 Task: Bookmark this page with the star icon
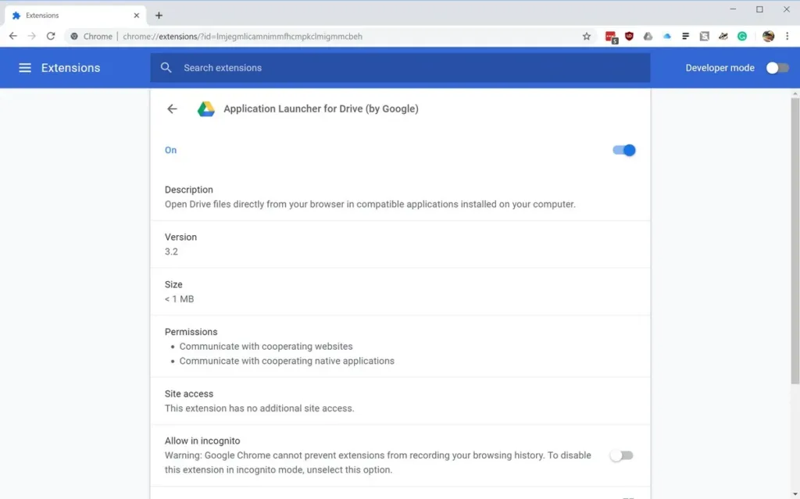pyautogui.click(x=587, y=36)
